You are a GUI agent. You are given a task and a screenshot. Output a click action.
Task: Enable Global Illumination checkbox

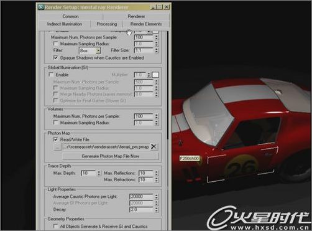coord(51,75)
